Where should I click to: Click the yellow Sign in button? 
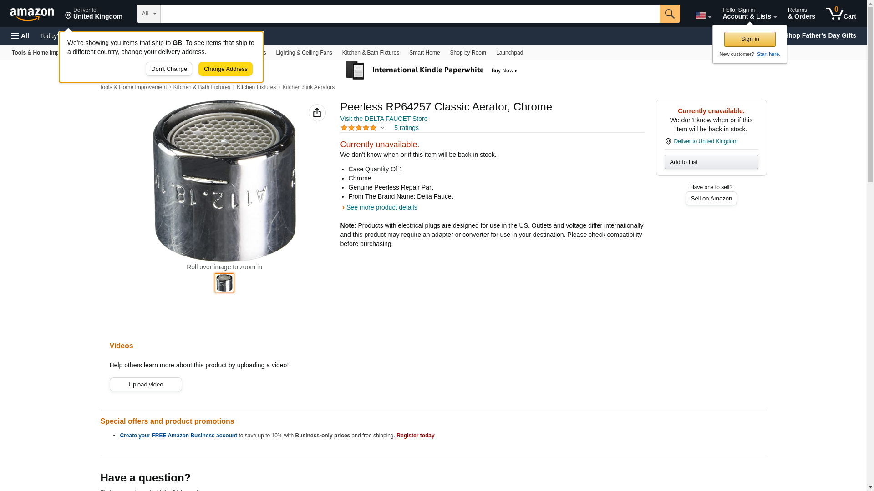749,39
